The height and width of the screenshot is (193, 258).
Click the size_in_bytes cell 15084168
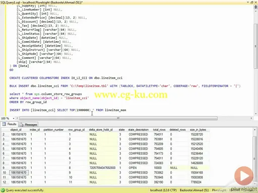tap(199, 172)
